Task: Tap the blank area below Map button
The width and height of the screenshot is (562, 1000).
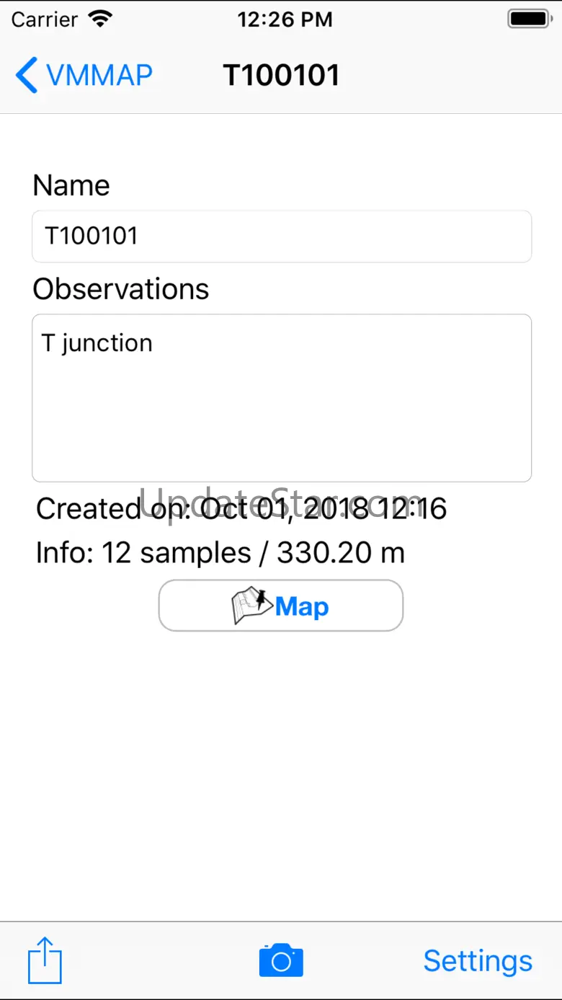Action: pos(281,771)
